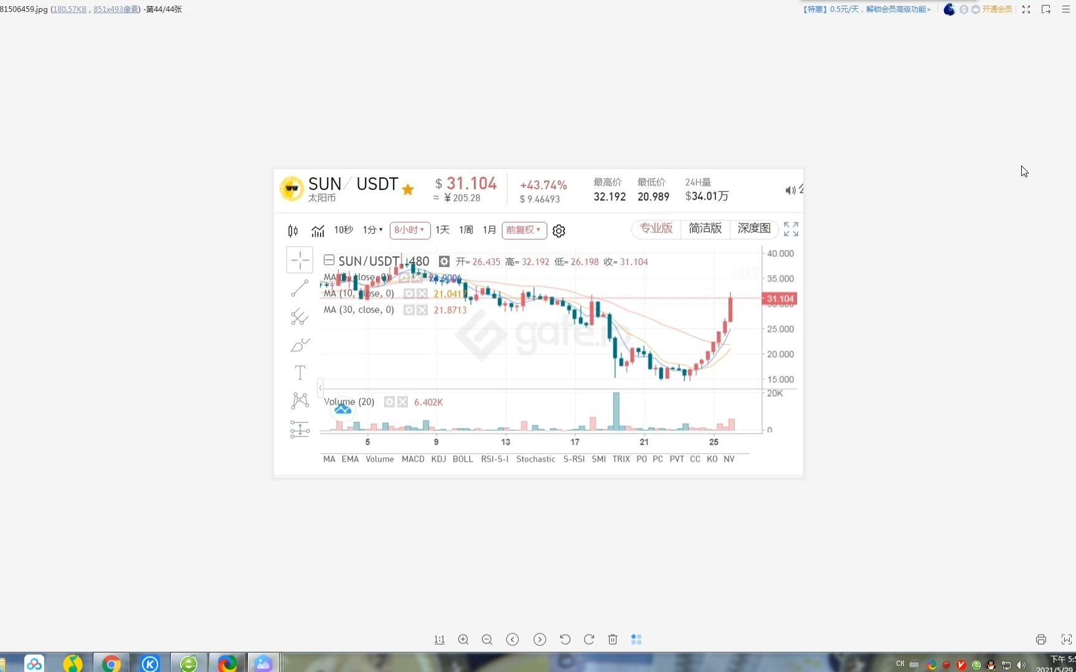1076x672 pixels.
Task: Open the 特惠 0.5元/天 promotion link
Action: coord(867,9)
